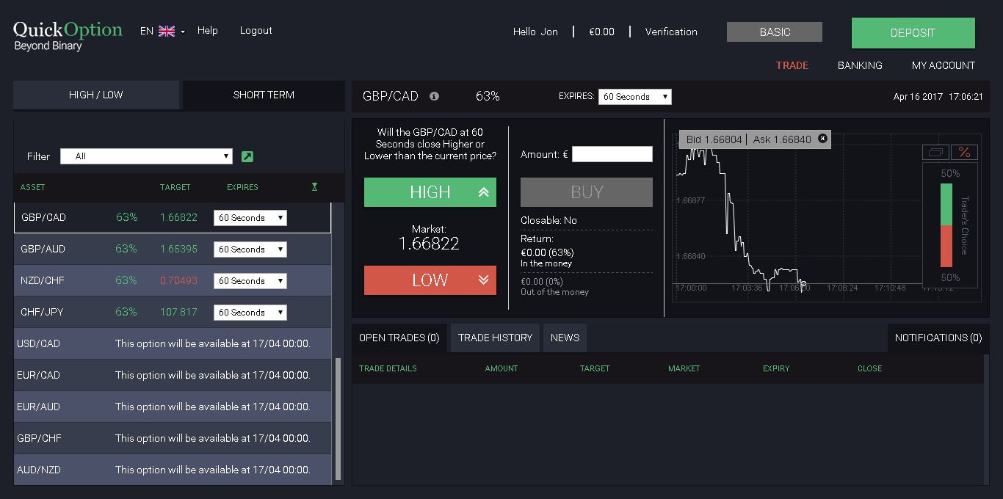Select the GBP/CAD asset row

(173, 218)
